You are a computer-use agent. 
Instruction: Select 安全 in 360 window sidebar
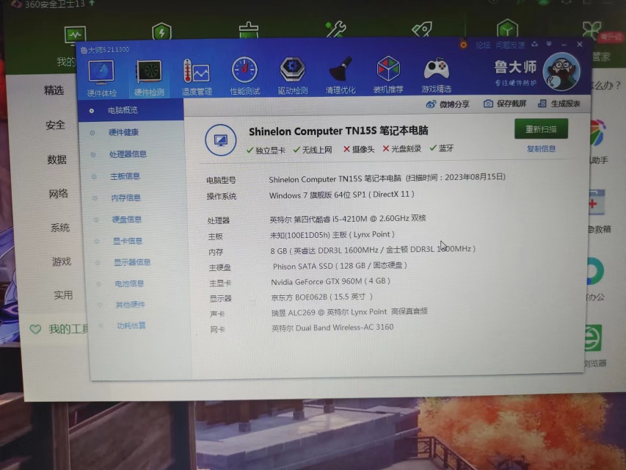coord(55,125)
